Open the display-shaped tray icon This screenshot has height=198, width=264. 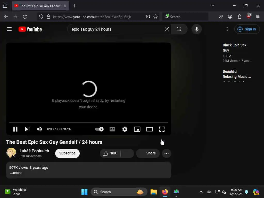(217, 192)
